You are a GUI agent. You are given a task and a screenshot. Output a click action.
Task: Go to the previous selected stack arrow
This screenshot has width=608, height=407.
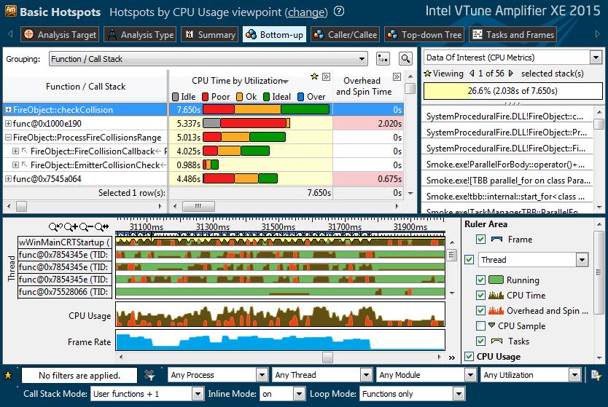[x=472, y=74]
